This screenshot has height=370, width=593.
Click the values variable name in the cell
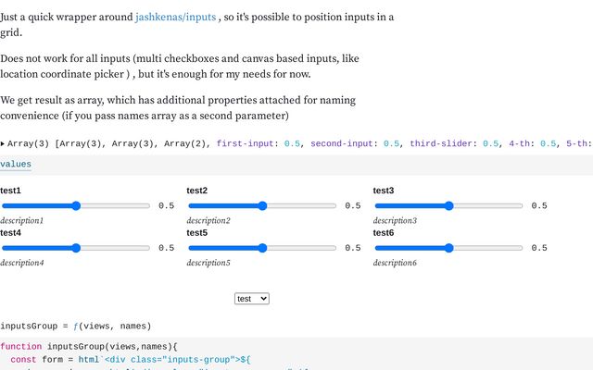[16, 165]
